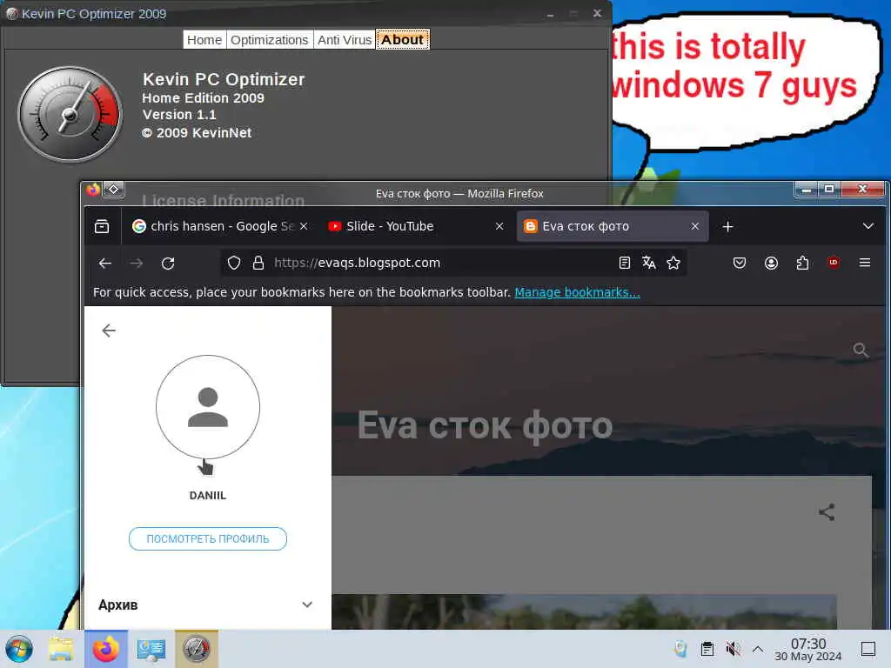Save page to Pocket
Screen dimensions: 891x668
740,263
